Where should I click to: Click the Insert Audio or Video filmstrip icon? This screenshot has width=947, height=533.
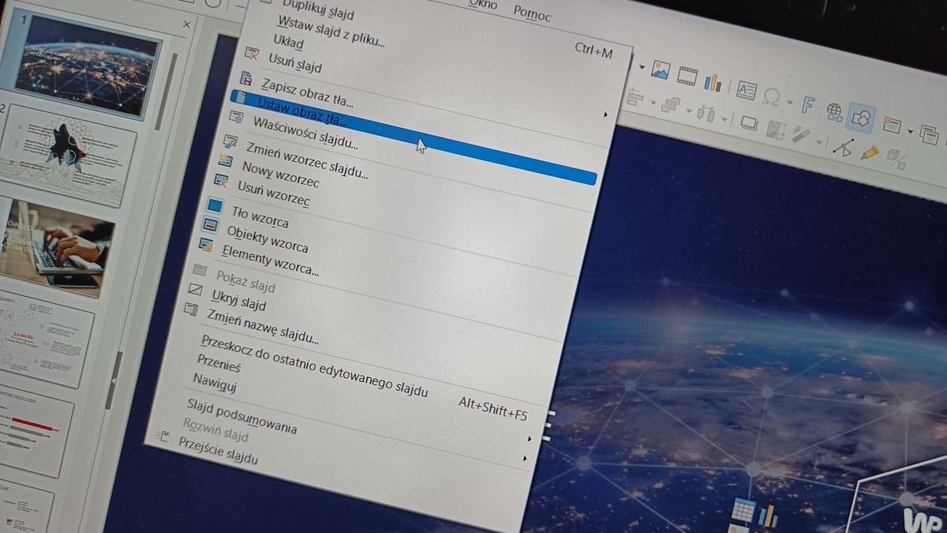[x=687, y=76]
